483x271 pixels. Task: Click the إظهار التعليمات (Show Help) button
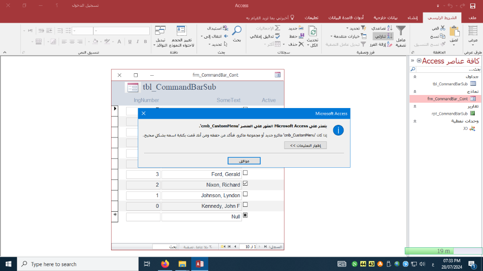305,146
